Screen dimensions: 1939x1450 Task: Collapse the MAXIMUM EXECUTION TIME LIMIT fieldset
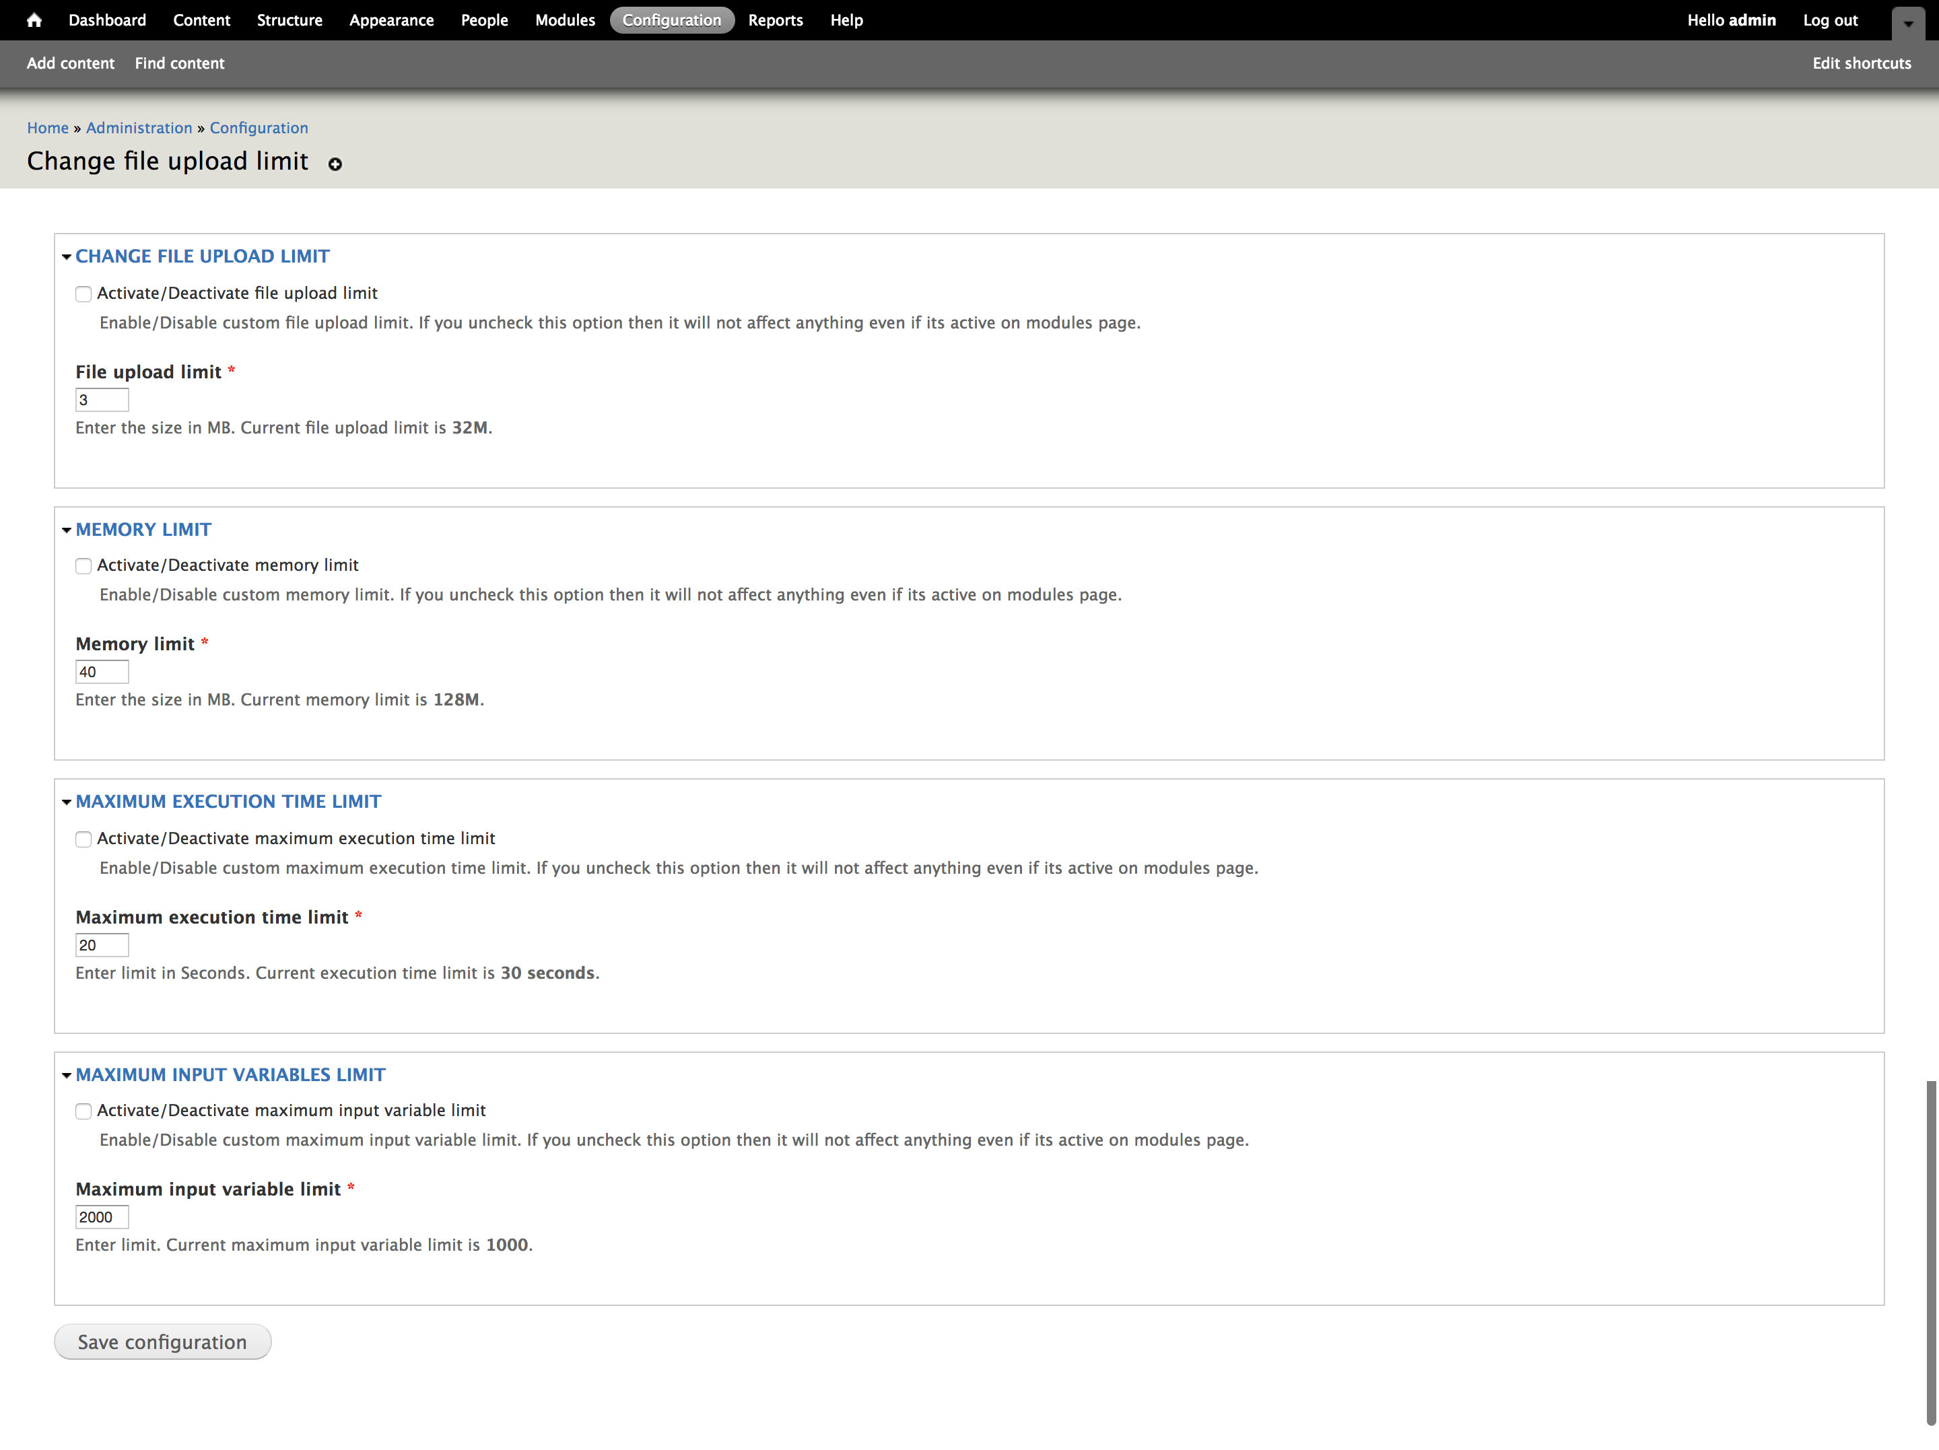[x=228, y=800]
